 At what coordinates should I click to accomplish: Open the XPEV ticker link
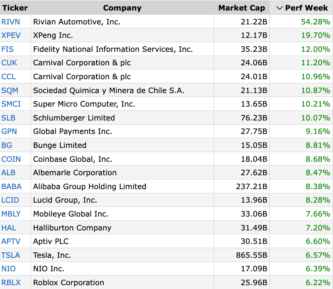pyautogui.click(x=11, y=35)
